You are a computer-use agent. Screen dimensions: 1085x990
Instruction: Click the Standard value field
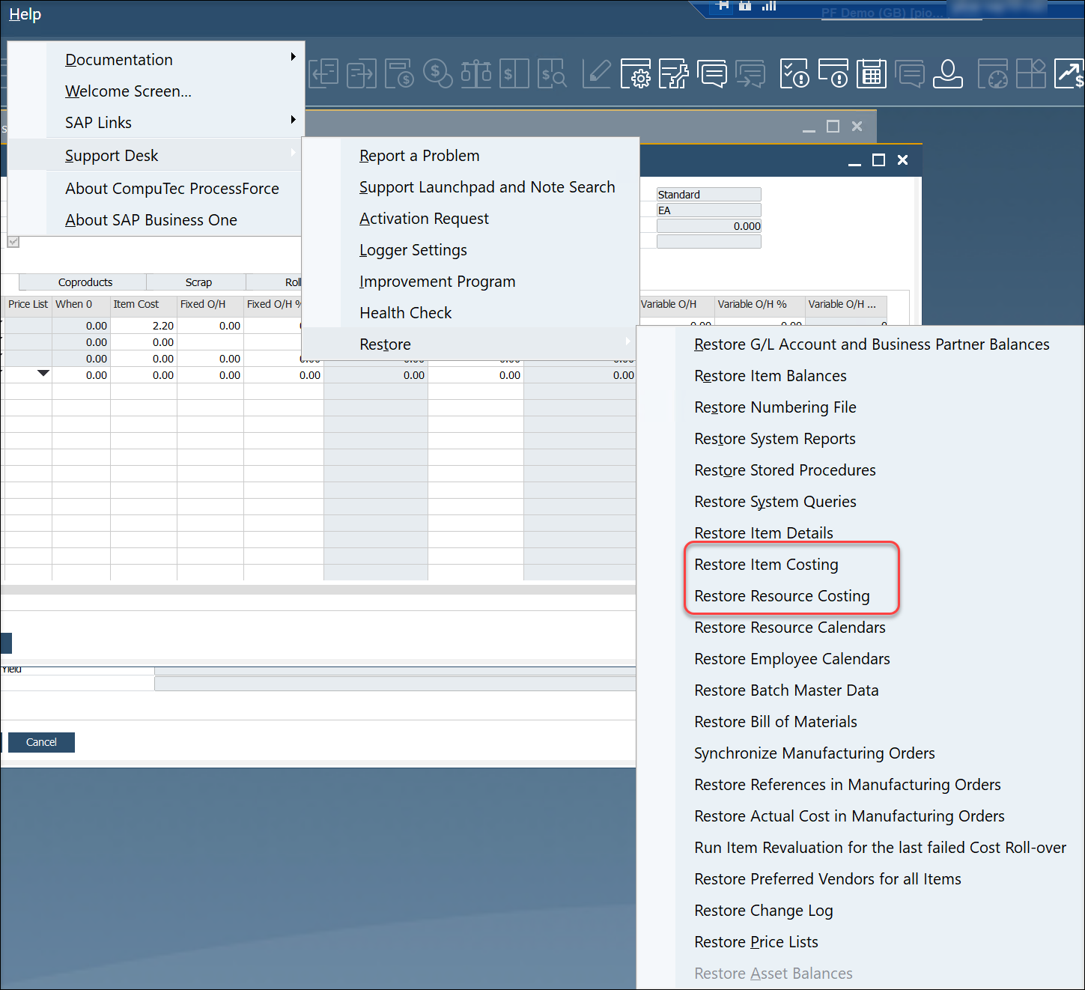coord(707,194)
